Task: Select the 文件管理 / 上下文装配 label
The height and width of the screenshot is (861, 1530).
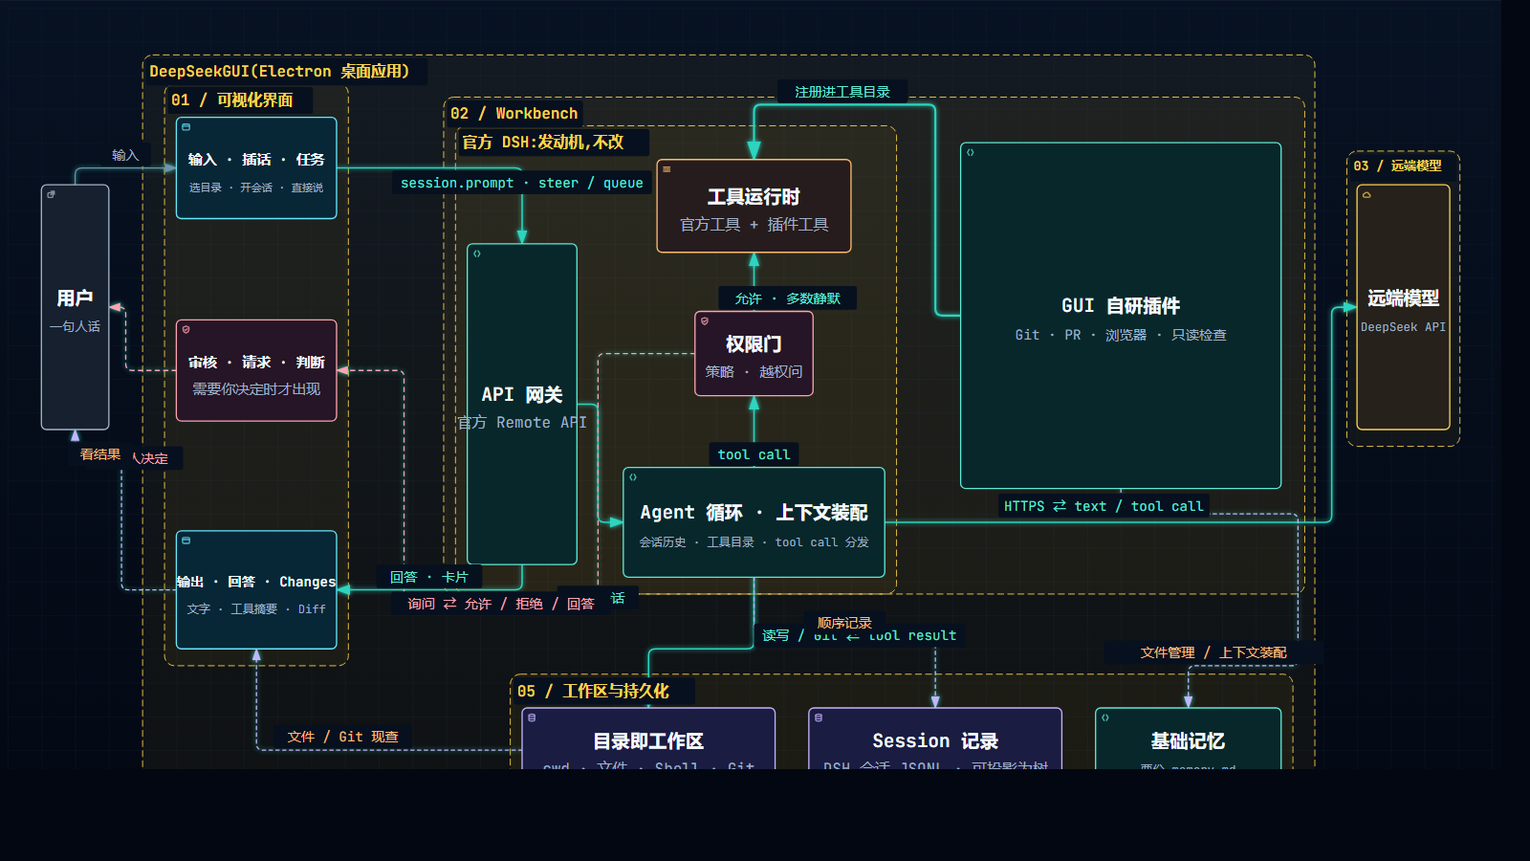Action: pyautogui.click(x=1213, y=652)
